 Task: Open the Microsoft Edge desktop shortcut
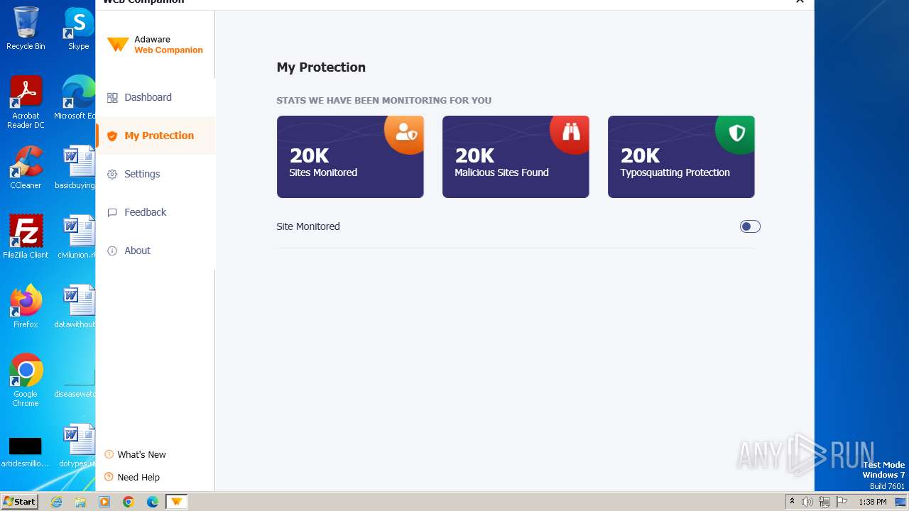click(77, 98)
